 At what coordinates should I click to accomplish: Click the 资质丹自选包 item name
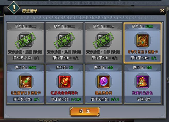pyautogui.click(x=142, y=93)
